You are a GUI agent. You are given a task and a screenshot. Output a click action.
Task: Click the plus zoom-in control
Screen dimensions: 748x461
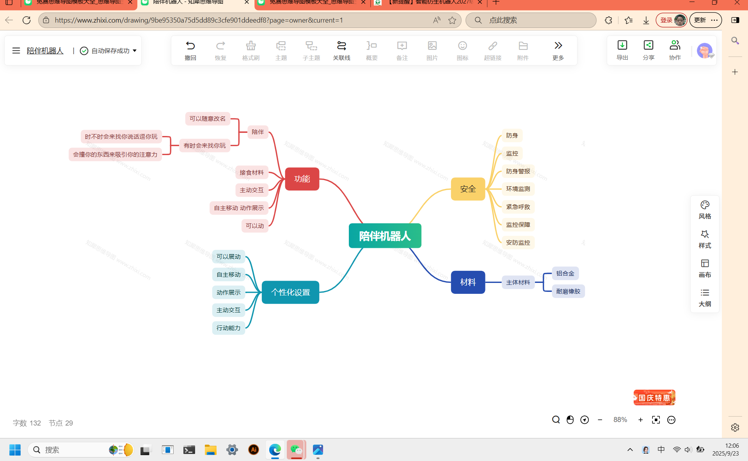click(640, 420)
